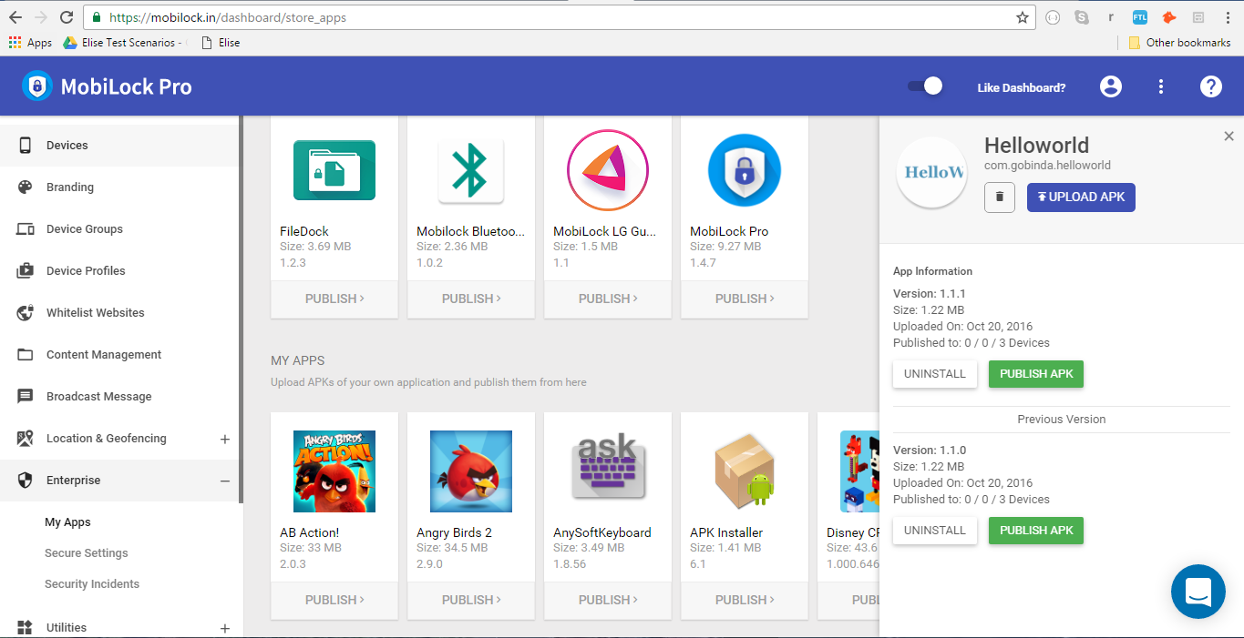The width and height of the screenshot is (1244, 638).
Task: Publish the FileDock app
Action: click(x=334, y=299)
